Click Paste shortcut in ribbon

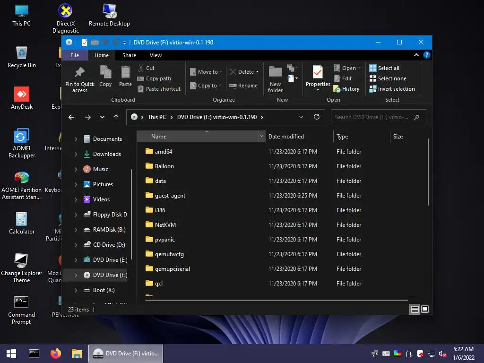pyautogui.click(x=159, y=89)
